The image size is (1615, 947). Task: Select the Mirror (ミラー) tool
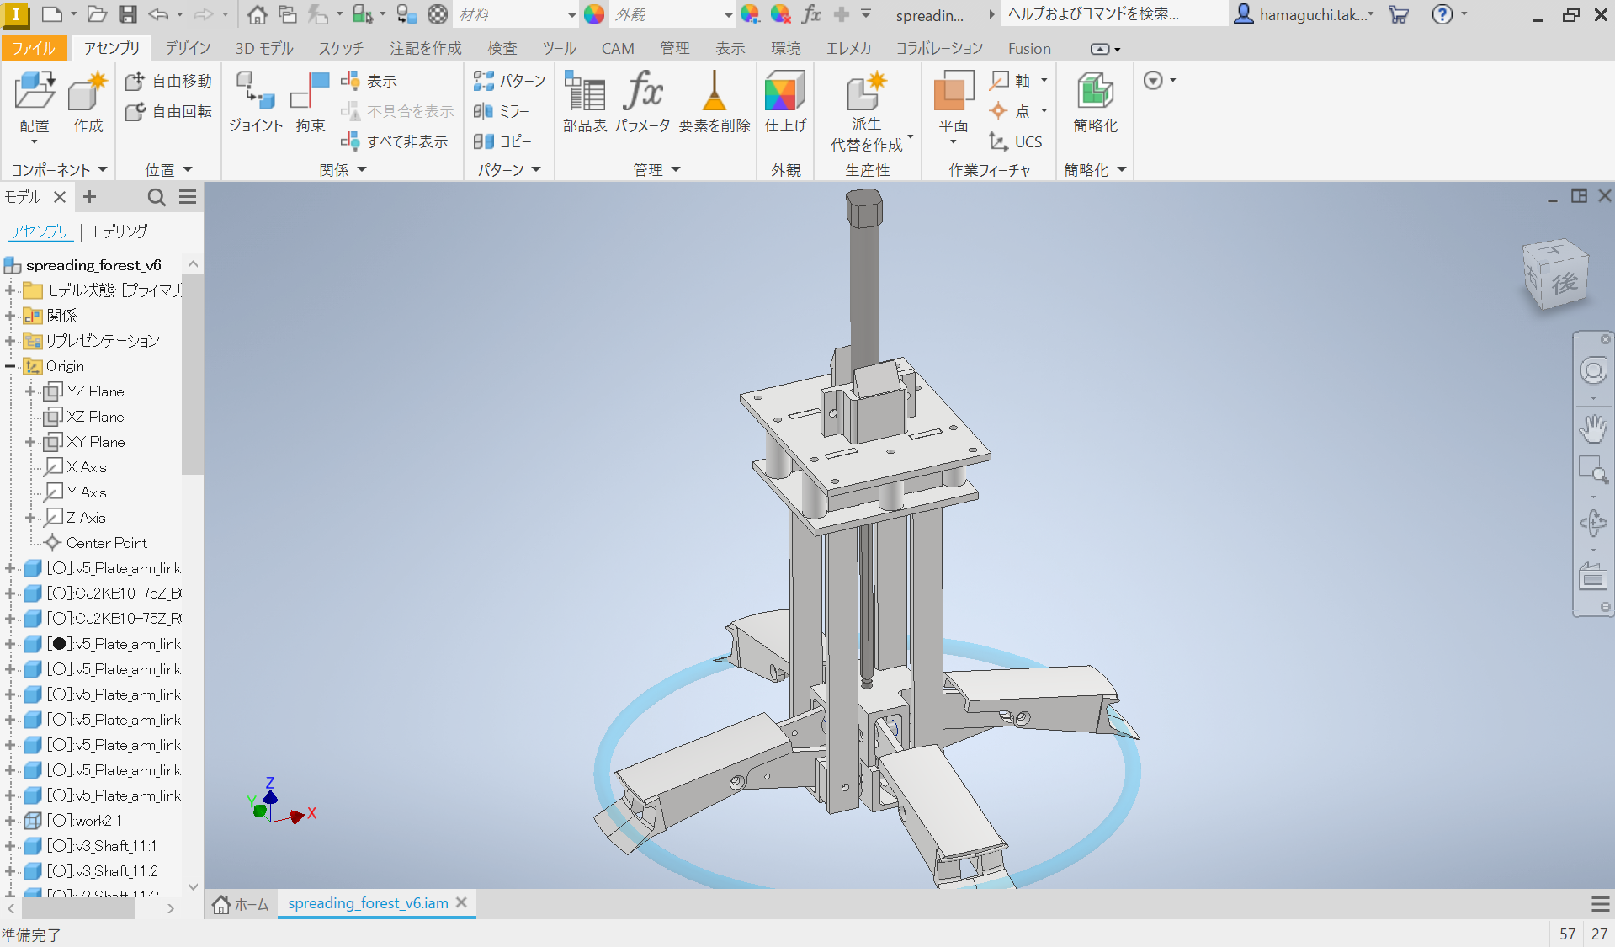point(502,111)
